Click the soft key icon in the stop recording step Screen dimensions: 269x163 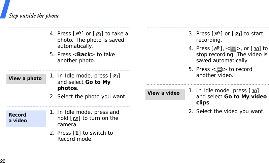point(233,49)
